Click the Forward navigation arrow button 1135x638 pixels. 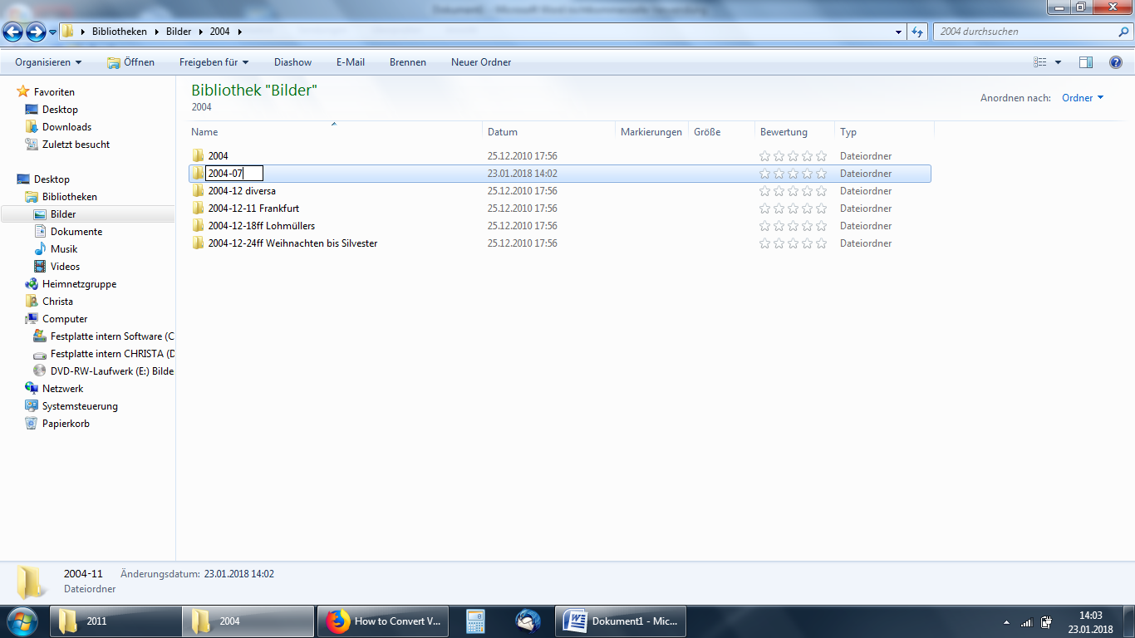(x=36, y=32)
